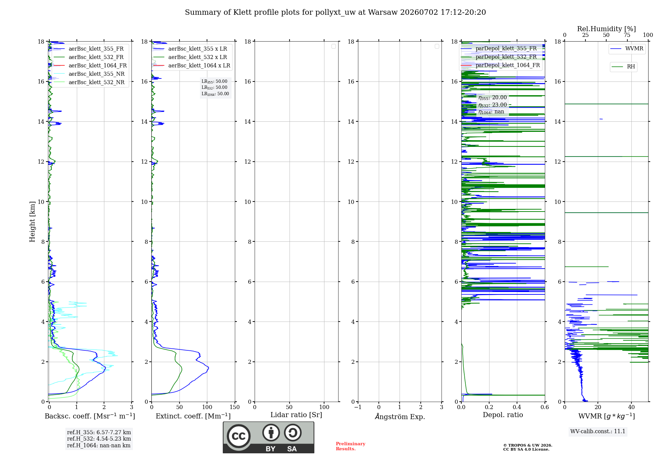Click the SA share-alike arrow icon
Screen dimensions: 671x456
click(x=293, y=433)
